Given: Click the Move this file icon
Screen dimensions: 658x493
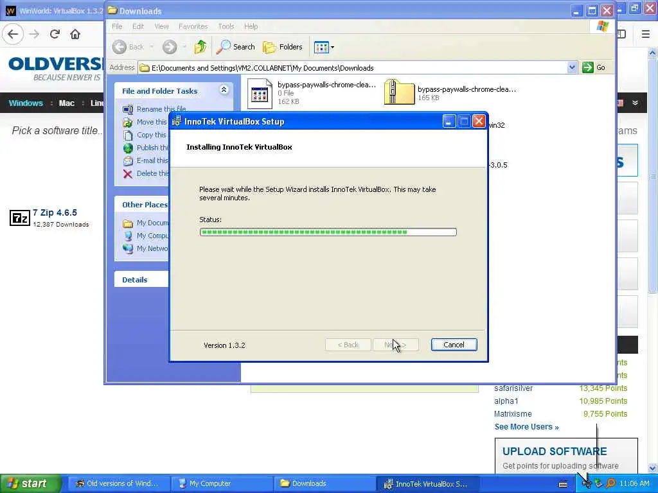Looking at the screenshot, I should pos(128,122).
